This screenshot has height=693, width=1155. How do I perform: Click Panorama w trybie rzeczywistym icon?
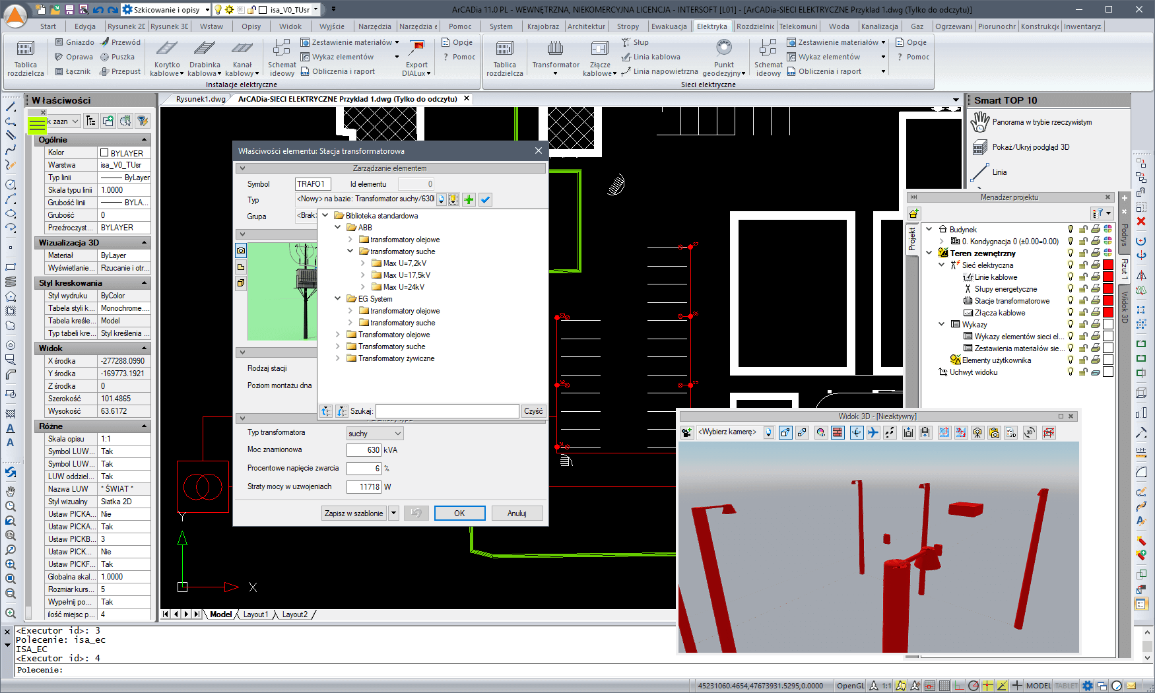point(980,122)
